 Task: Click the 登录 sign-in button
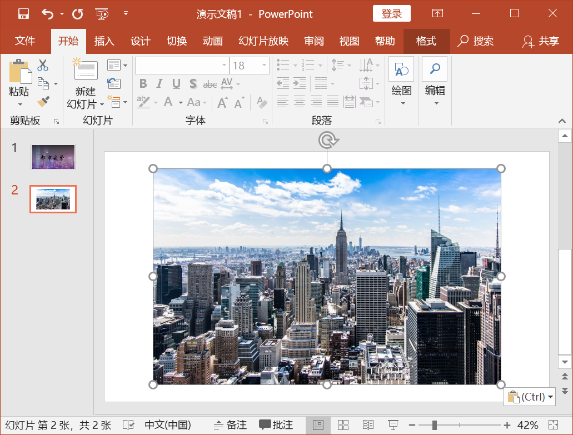pos(391,13)
